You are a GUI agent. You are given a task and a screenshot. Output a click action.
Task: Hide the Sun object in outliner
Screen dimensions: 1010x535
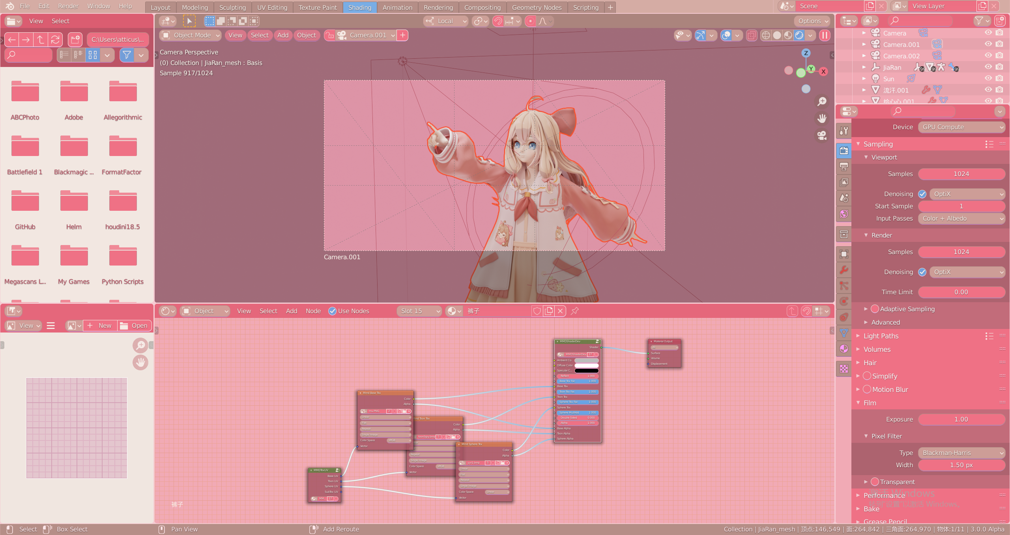[988, 78]
